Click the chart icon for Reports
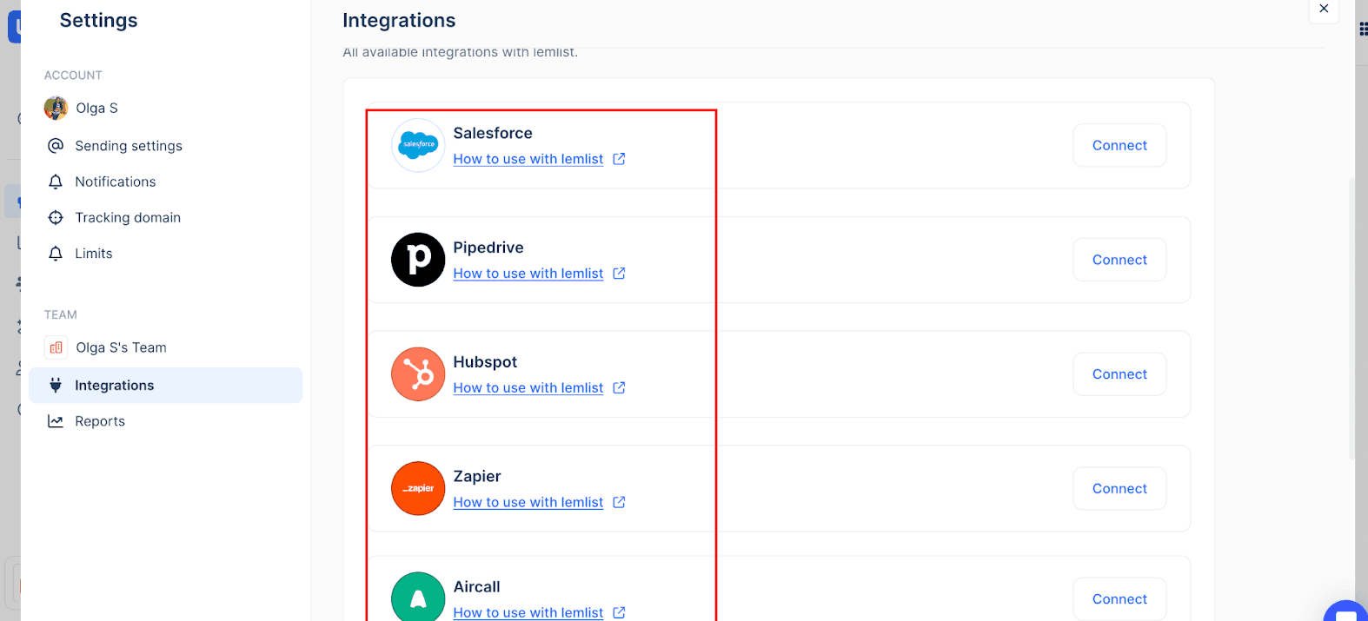This screenshot has width=1368, height=621. pos(56,421)
